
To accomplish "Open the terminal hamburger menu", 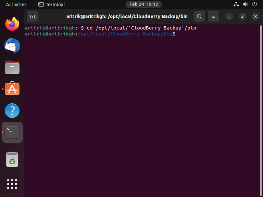I will [x=213, y=16].
